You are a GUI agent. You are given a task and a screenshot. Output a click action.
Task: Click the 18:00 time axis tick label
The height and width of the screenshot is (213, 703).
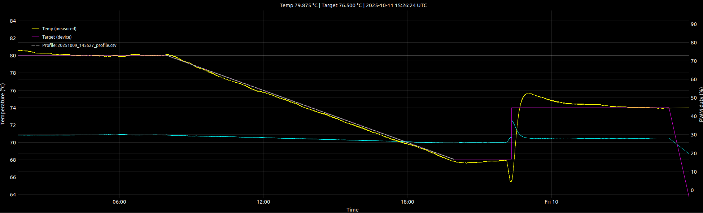pos(407,202)
